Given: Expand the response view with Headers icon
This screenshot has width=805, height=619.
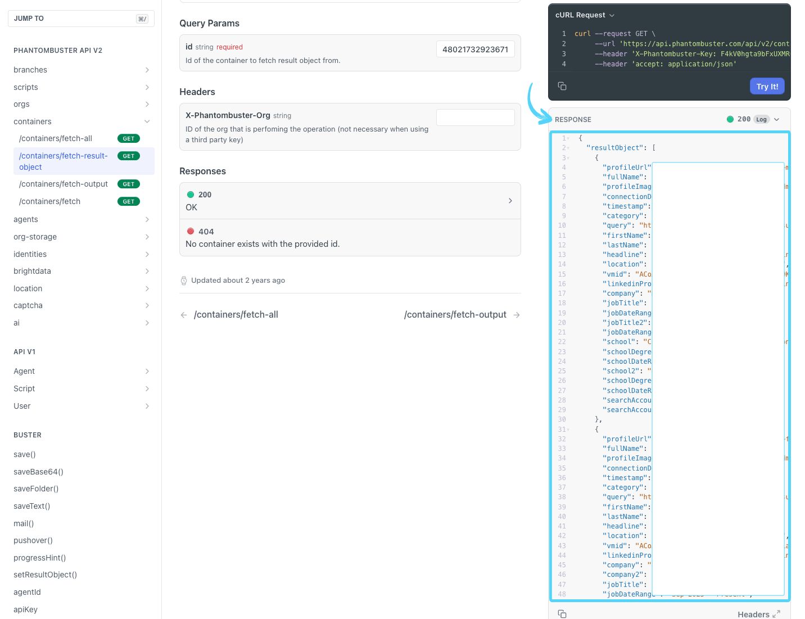Looking at the screenshot, I should click(x=776, y=615).
